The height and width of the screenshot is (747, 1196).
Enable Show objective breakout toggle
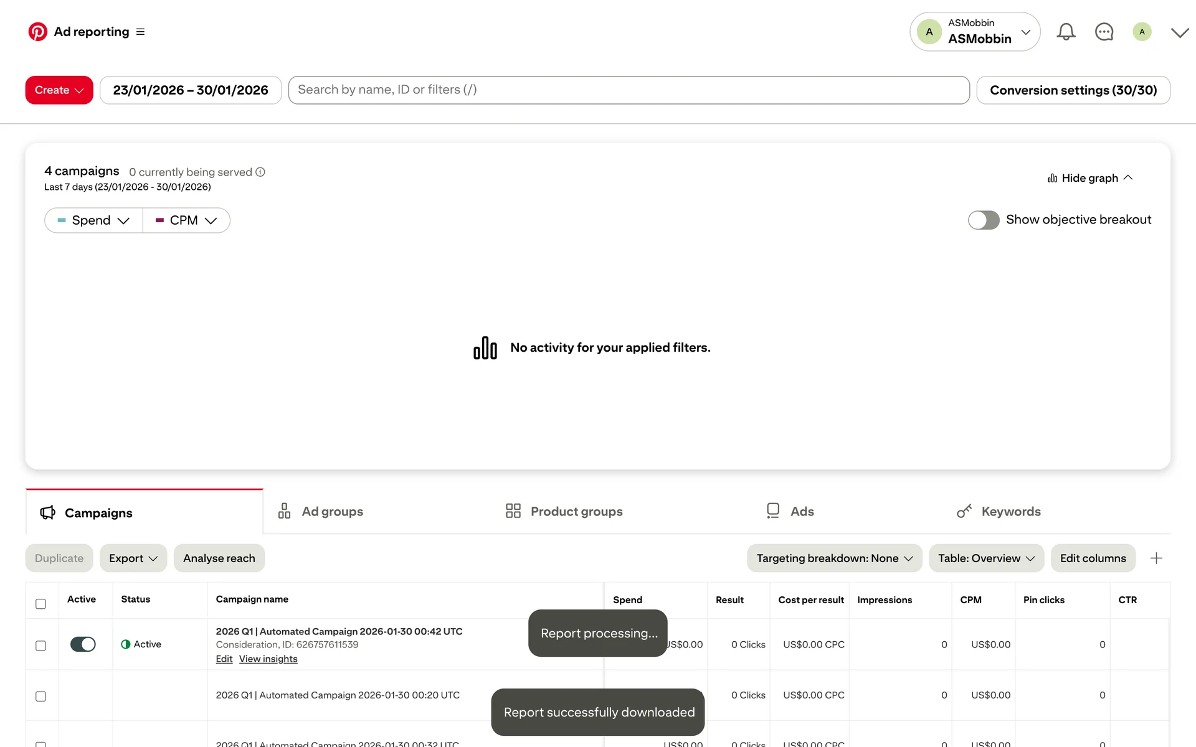coord(983,220)
